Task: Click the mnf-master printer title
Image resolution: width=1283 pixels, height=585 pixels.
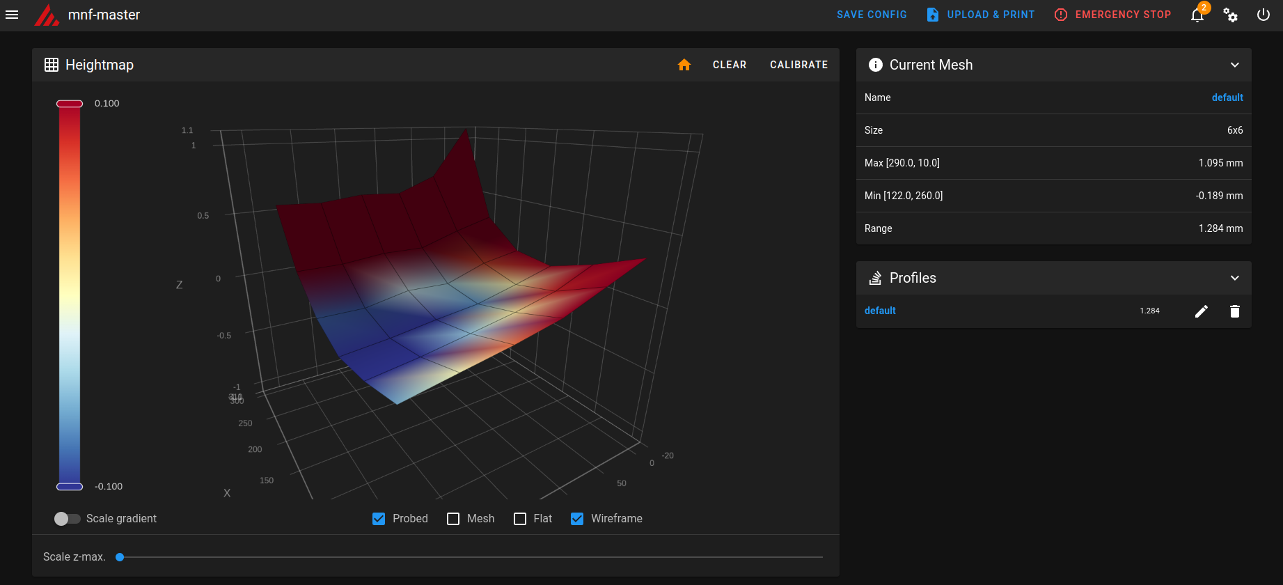Action: pyautogui.click(x=104, y=15)
